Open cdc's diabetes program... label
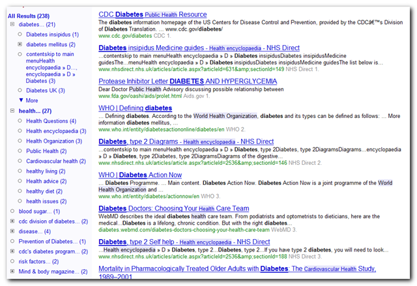The width and height of the screenshot is (417, 286). 53,251
